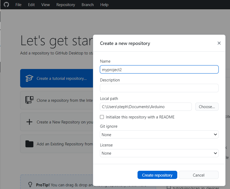Close the Create a new repository dialog

tap(219, 43)
